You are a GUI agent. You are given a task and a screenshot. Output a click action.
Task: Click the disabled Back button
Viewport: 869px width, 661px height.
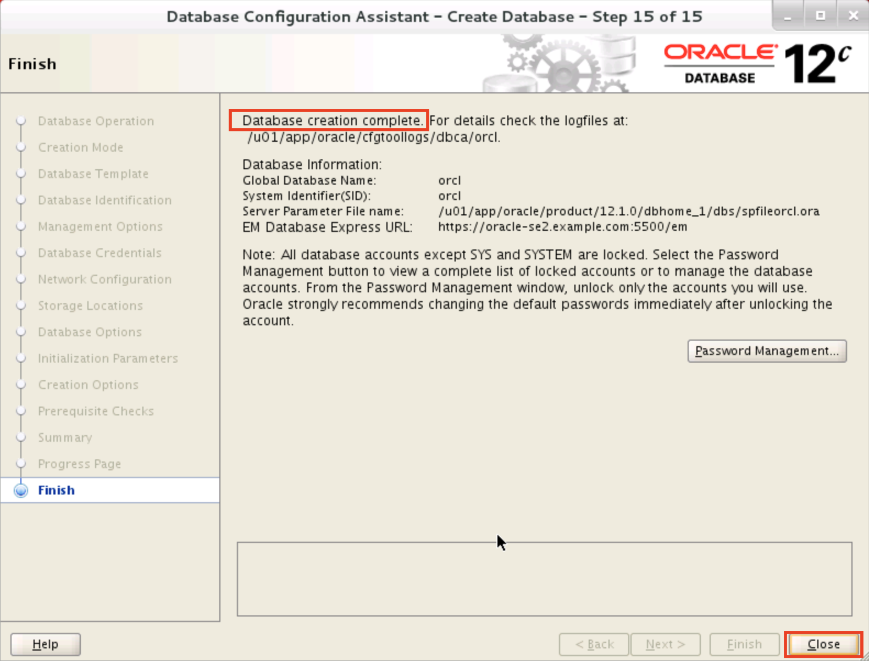[594, 644]
